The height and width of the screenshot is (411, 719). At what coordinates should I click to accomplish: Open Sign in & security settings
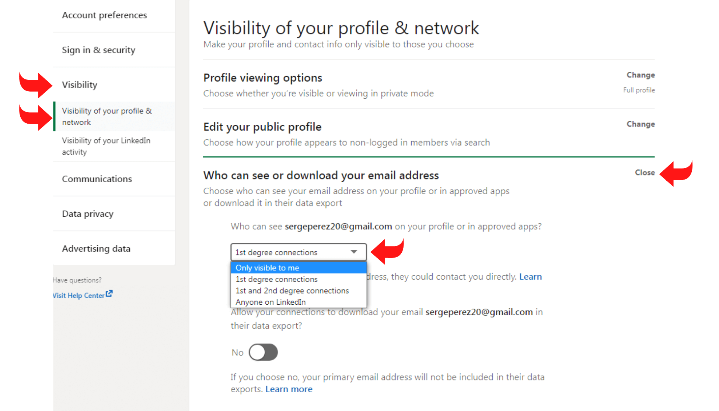tap(99, 50)
